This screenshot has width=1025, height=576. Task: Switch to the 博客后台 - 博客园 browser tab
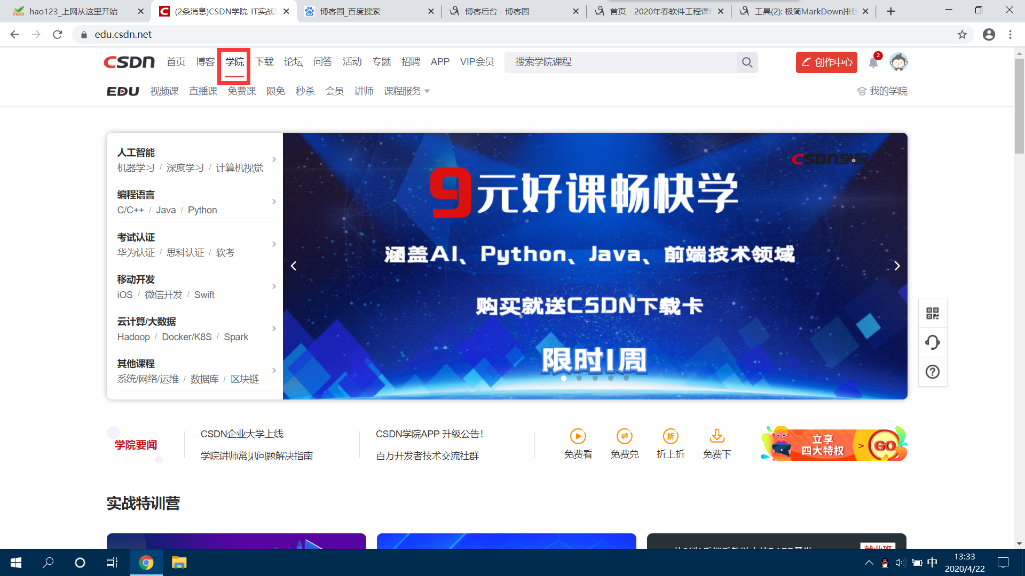point(496,11)
